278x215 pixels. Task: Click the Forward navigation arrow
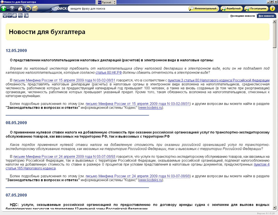(12, 8)
